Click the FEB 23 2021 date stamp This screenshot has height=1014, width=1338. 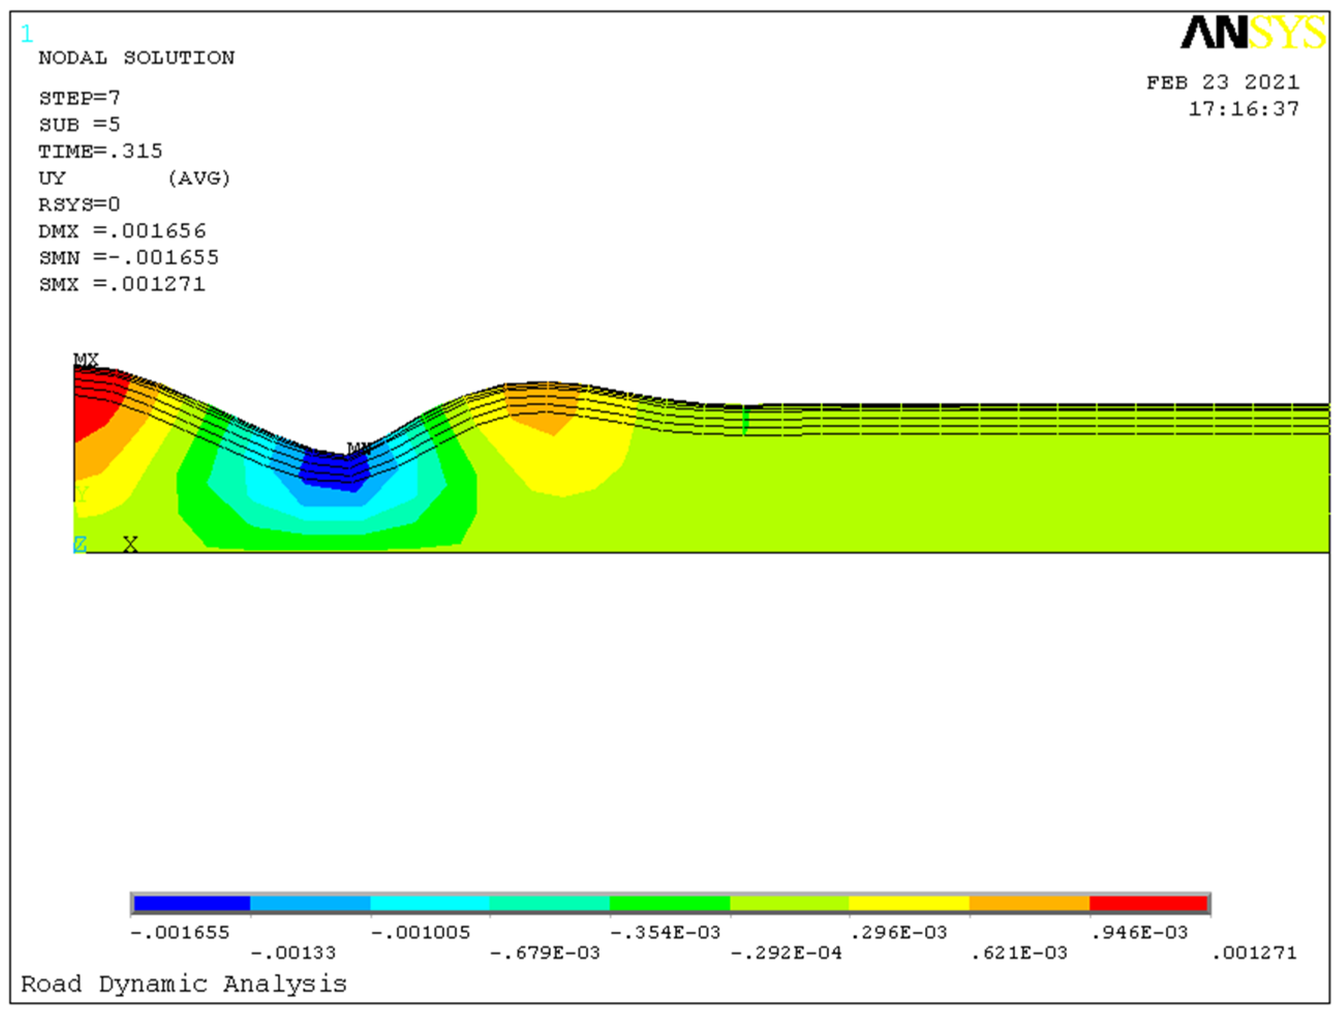click(1222, 82)
